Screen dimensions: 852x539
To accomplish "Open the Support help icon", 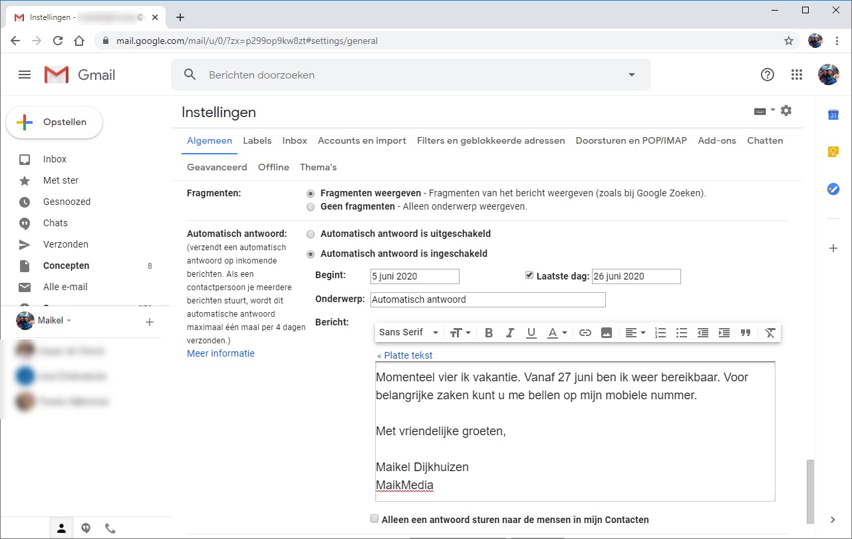I will [x=768, y=75].
